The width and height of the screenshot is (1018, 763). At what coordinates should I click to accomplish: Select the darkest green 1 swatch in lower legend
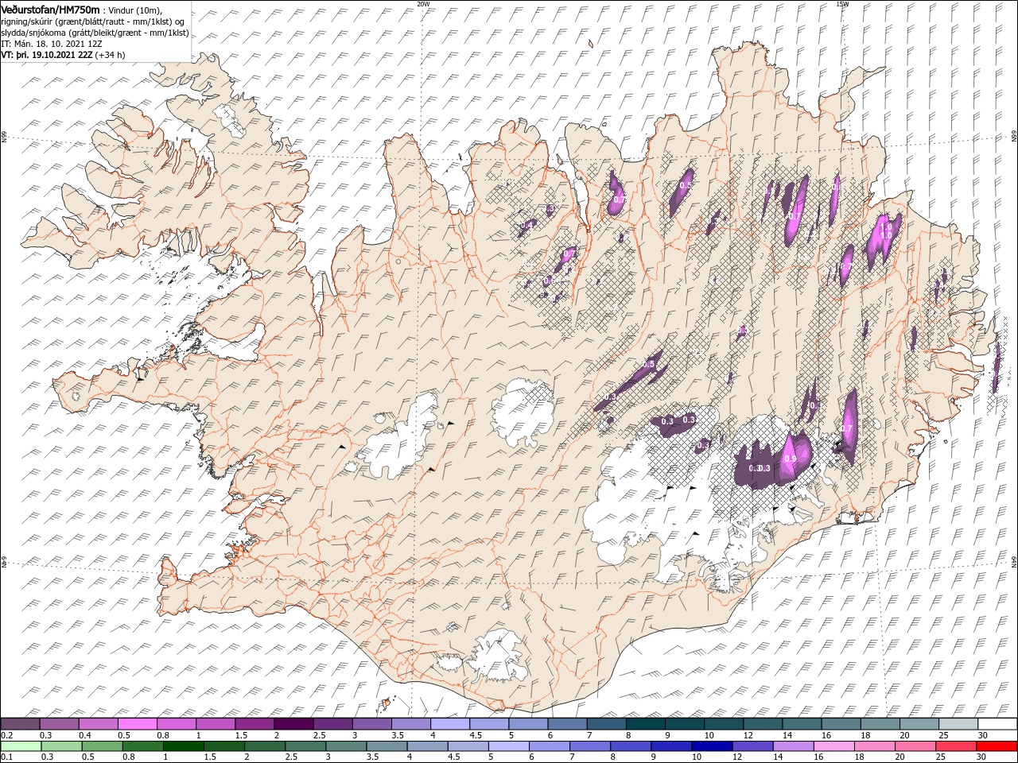point(183,746)
